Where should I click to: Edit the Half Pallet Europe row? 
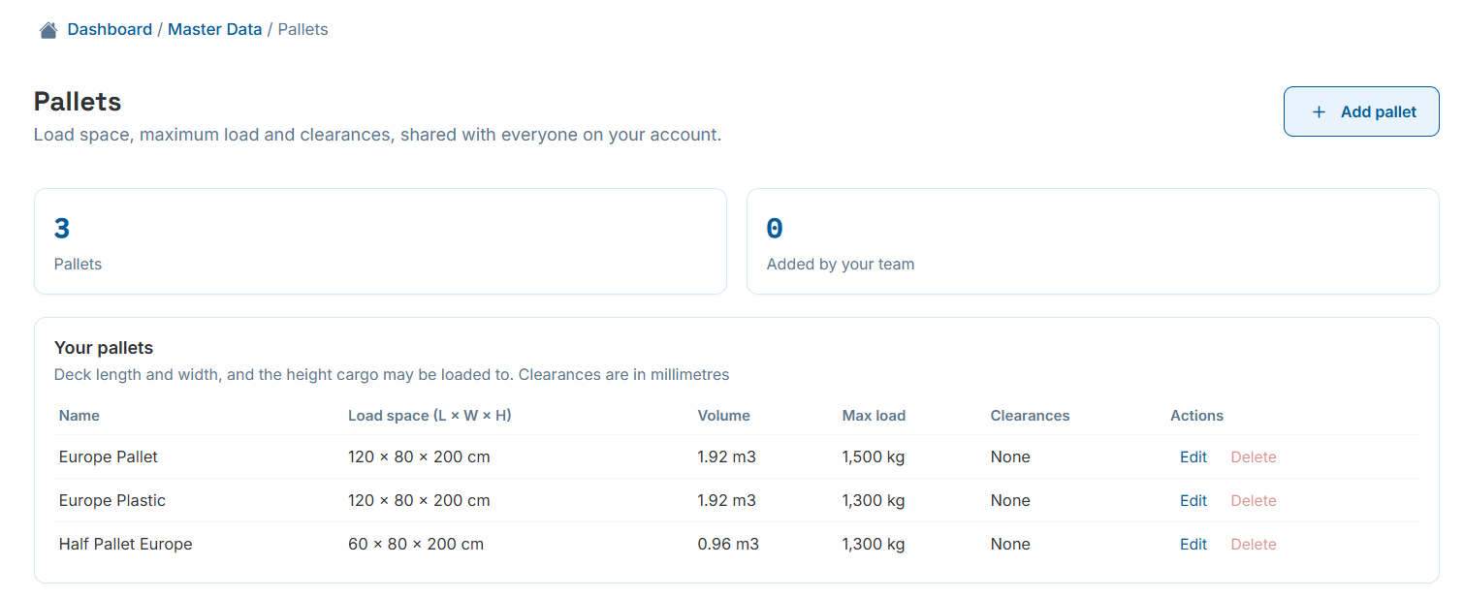click(x=1193, y=544)
